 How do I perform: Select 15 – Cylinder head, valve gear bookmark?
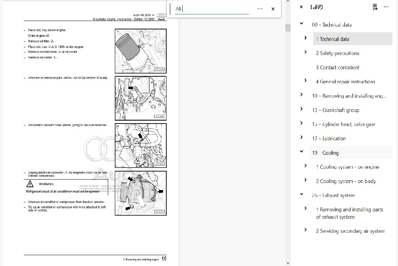pos(344,124)
